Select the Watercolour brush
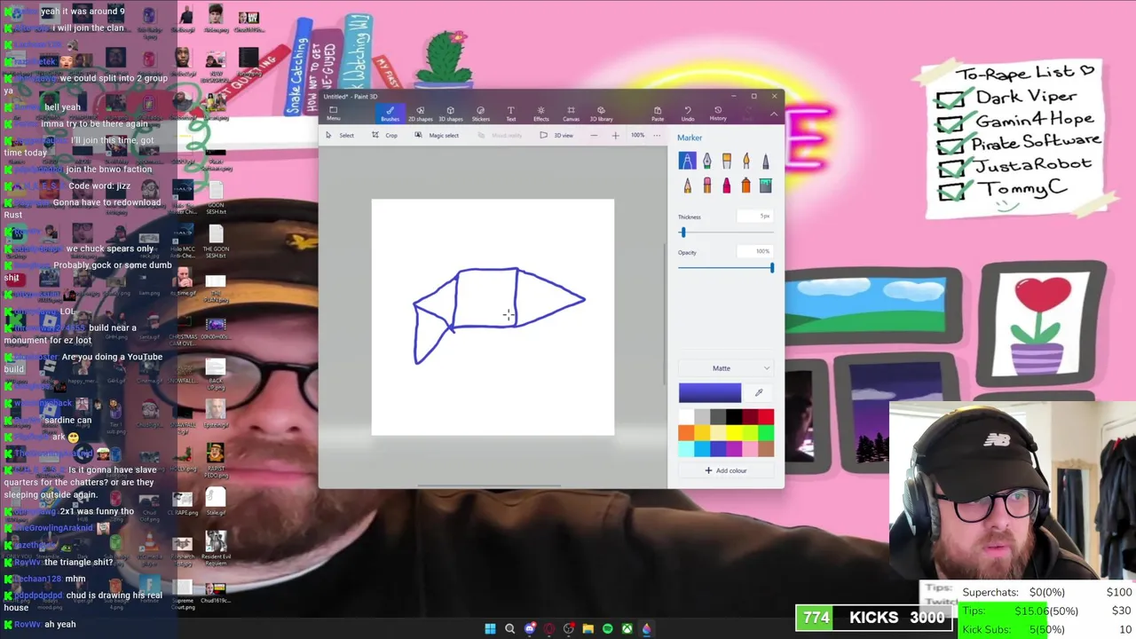Viewport: 1136px width, 639px height. point(745,161)
